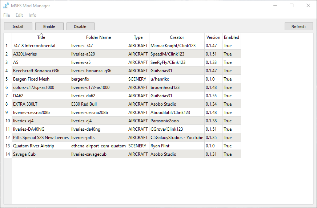This screenshot has width=317, height=208.
Task: Open the Info menu
Action: pos(32,15)
